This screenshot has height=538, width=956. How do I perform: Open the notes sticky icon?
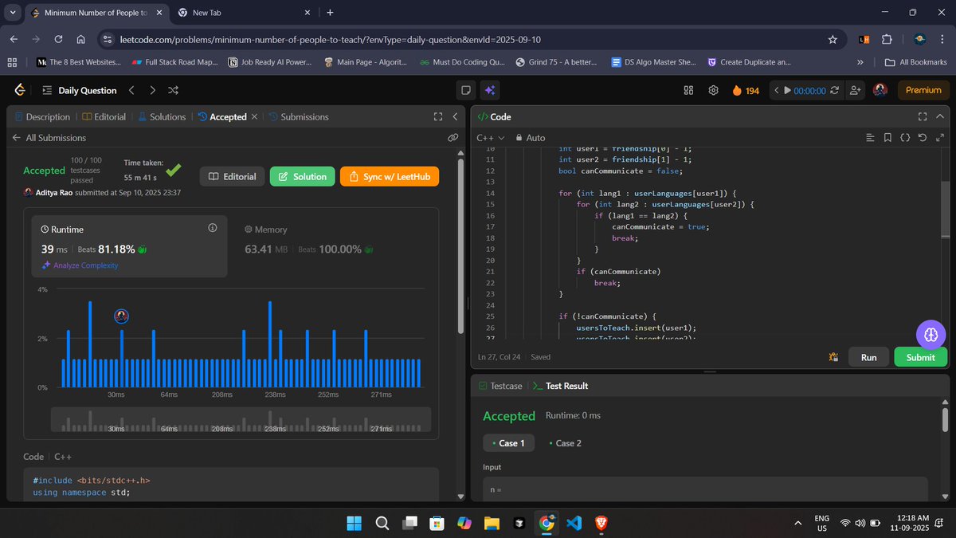tap(467, 90)
